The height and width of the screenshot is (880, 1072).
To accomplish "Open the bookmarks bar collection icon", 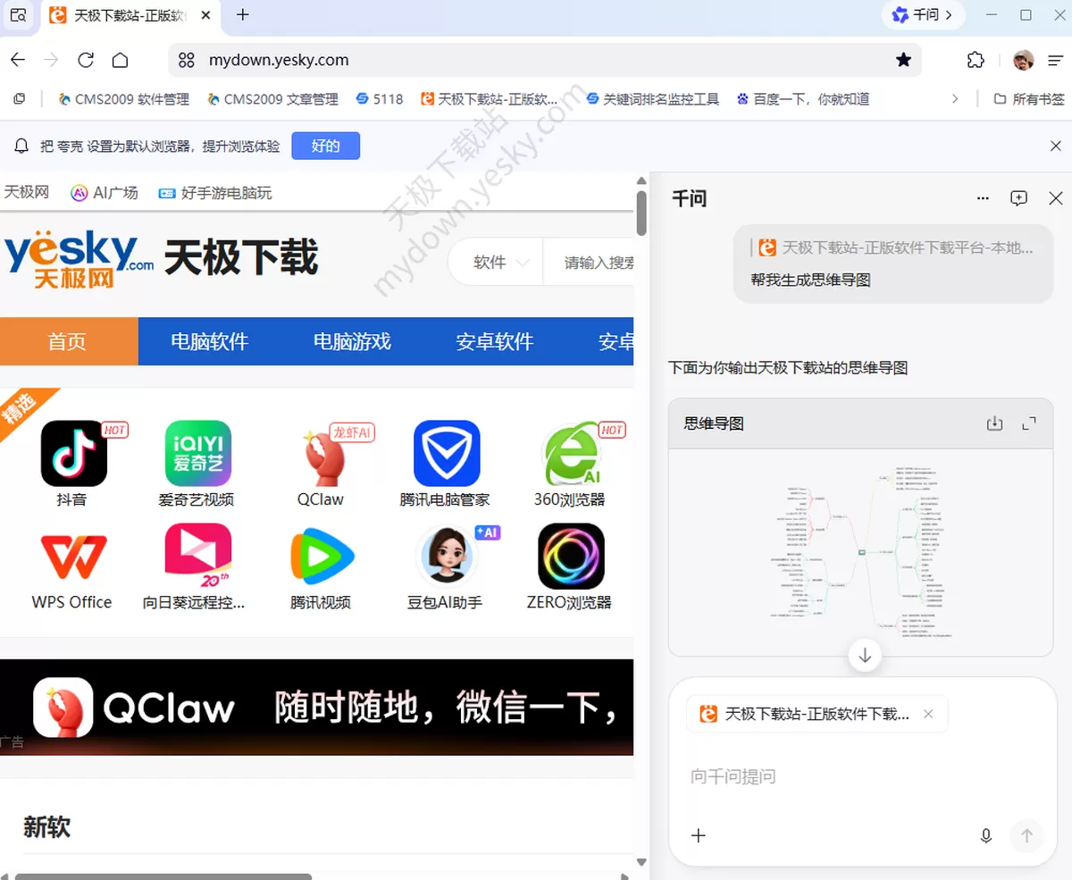I will tap(19, 99).
